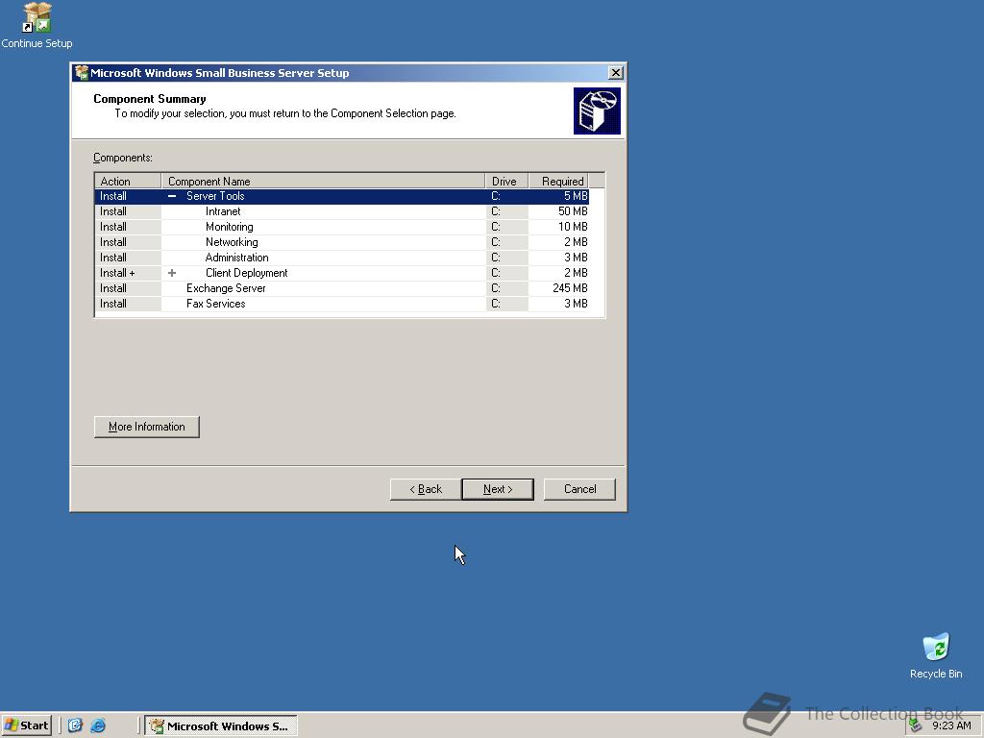Open the Recycle Bin icon
This screenshot has width=984, height=738.
pyautogui.click(x=936, y=655)
